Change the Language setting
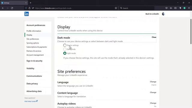Image resolution: width=192 pixels, height=108 pixels. click(x=153, y=82)
